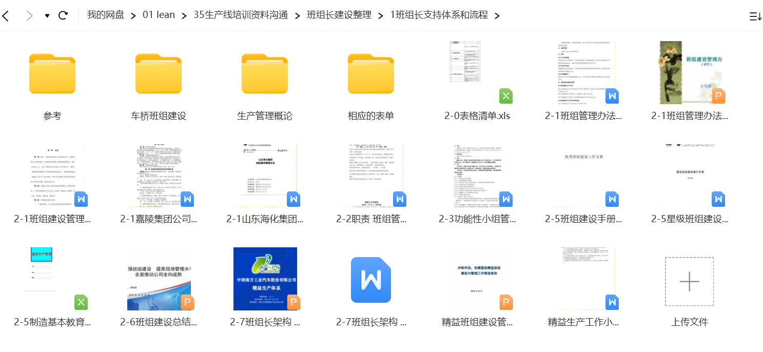763x352 pixels.
Task: Open the 生产管理概论 folder
Action: point(265,73)
